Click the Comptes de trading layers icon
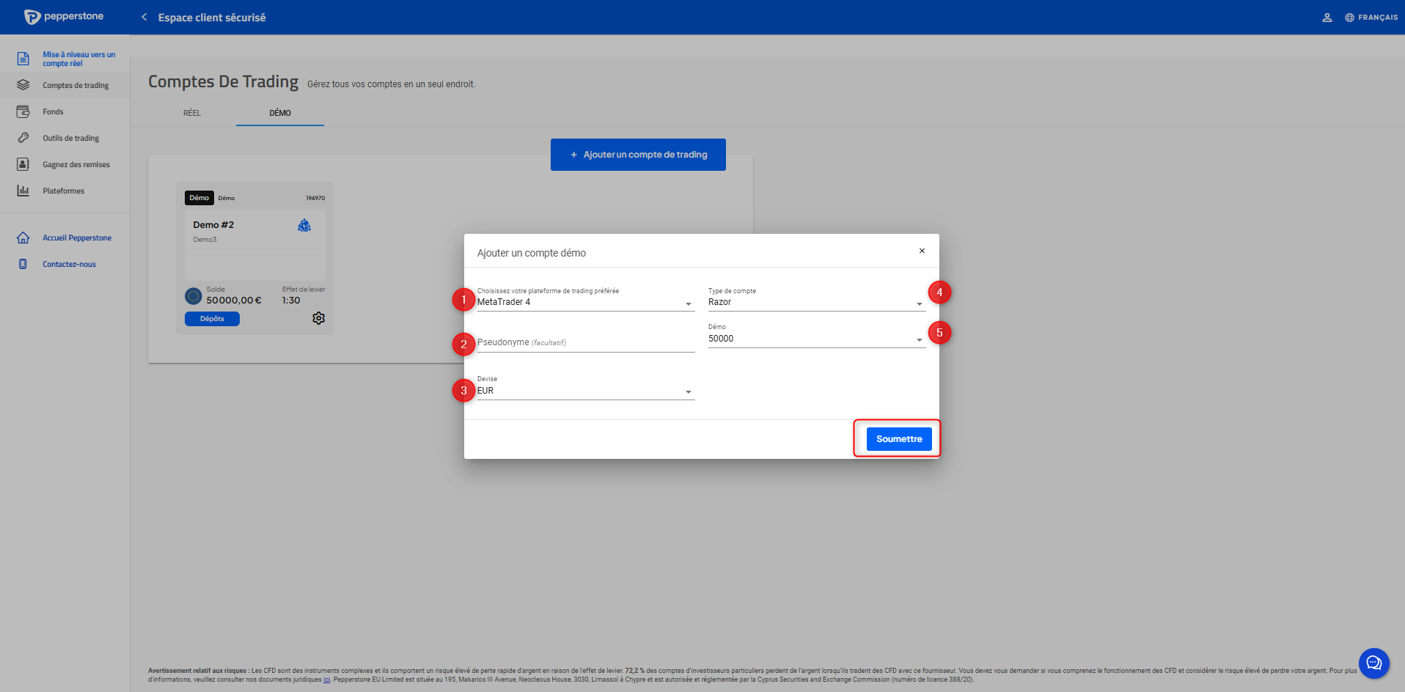Viewport: 1405px width, 692px height. (x=23, y=85)
